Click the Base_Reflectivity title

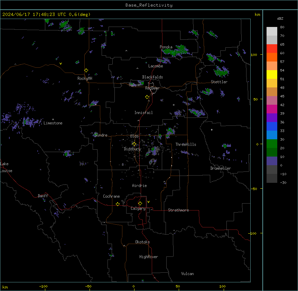click(x=149, y=5)
